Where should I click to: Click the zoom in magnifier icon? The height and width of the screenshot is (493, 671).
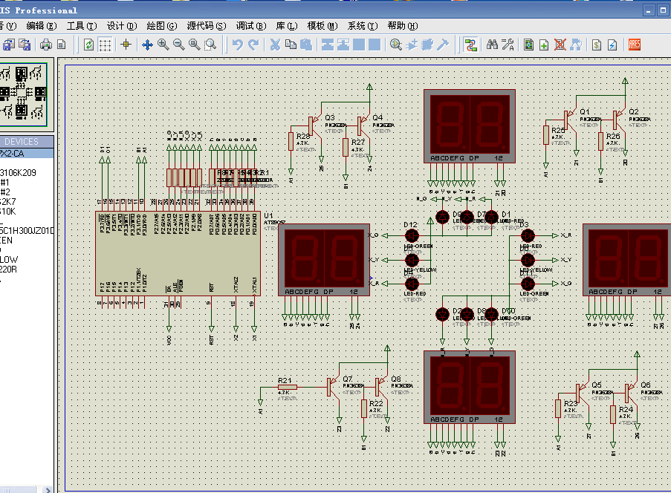coord(163,45)
